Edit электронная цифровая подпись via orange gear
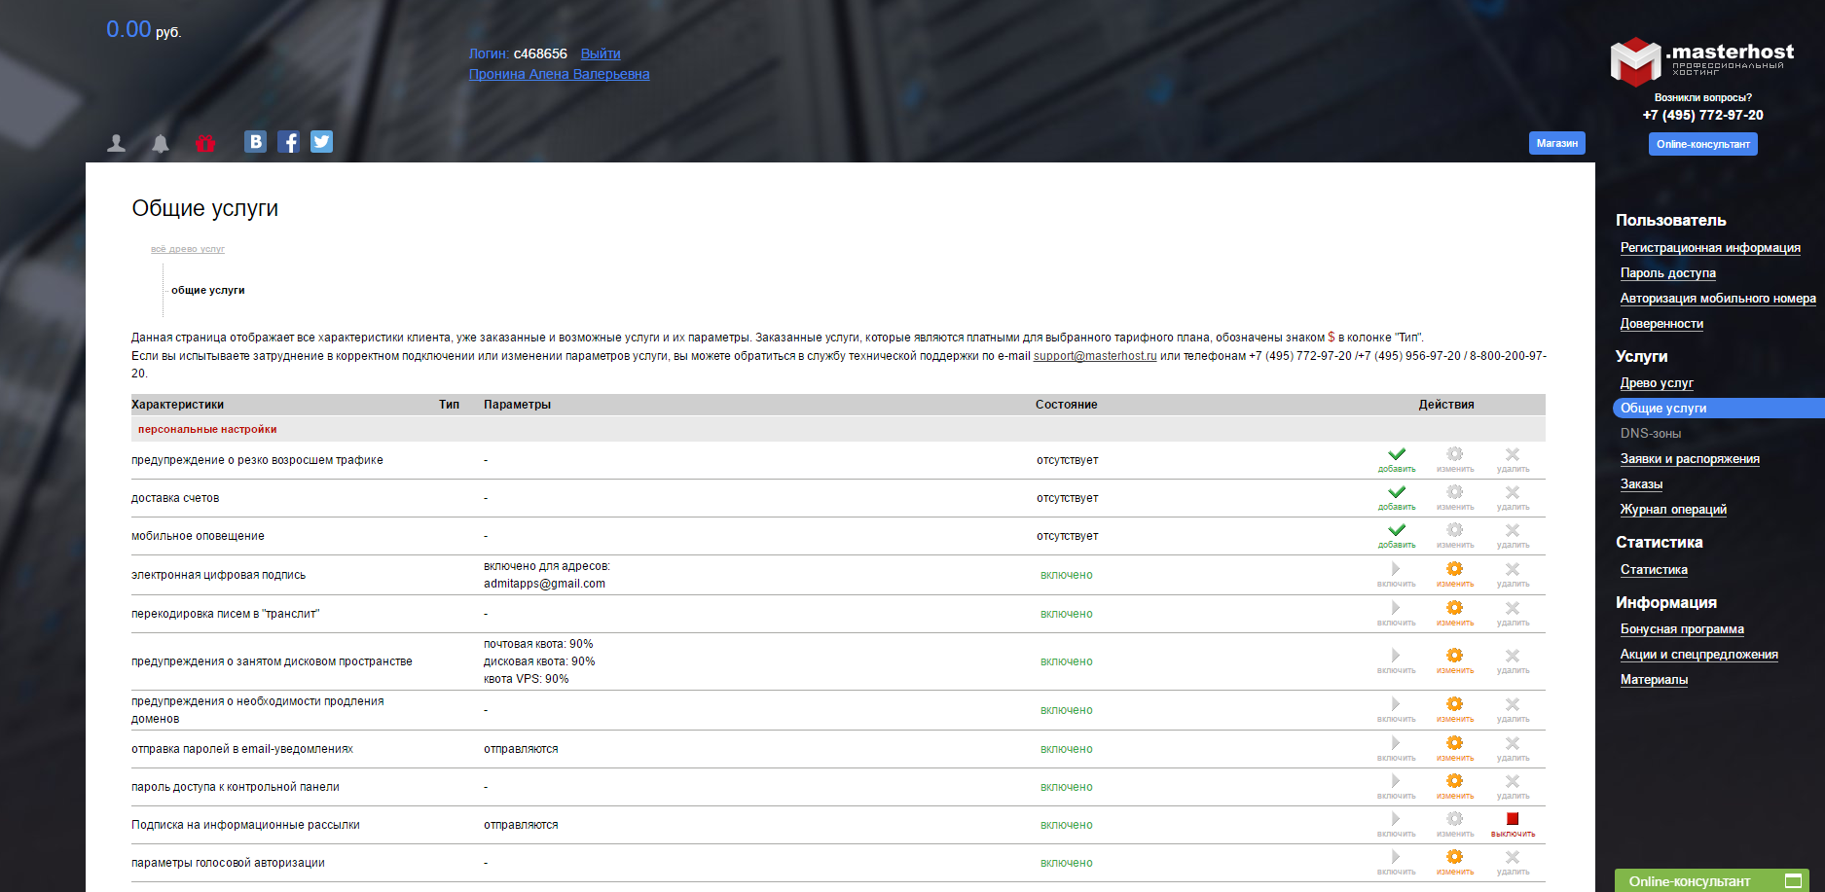Screen dimensions: 1825x892 point(1454,571)
